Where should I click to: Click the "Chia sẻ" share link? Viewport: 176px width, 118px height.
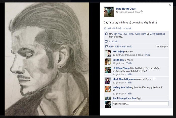click(128, 28)
